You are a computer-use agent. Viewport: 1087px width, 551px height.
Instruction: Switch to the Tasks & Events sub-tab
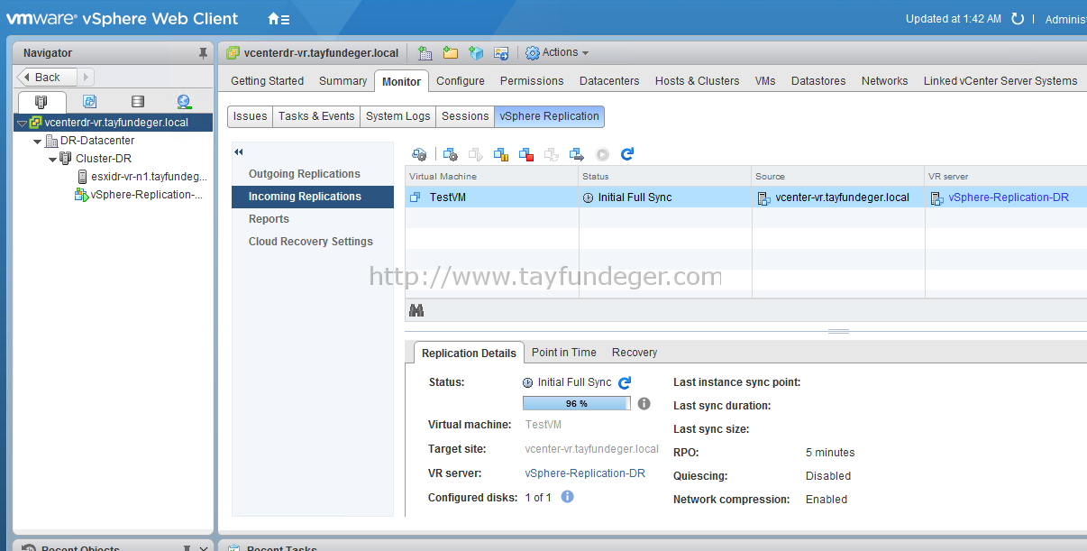point(316,116)
